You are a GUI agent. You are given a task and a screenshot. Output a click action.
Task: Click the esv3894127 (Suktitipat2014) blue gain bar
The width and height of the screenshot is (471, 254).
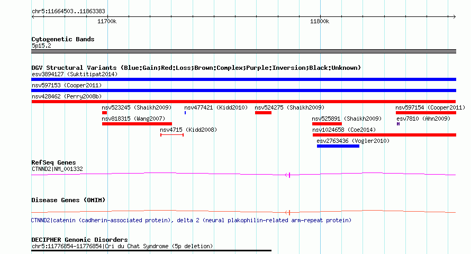click(243, 79)
